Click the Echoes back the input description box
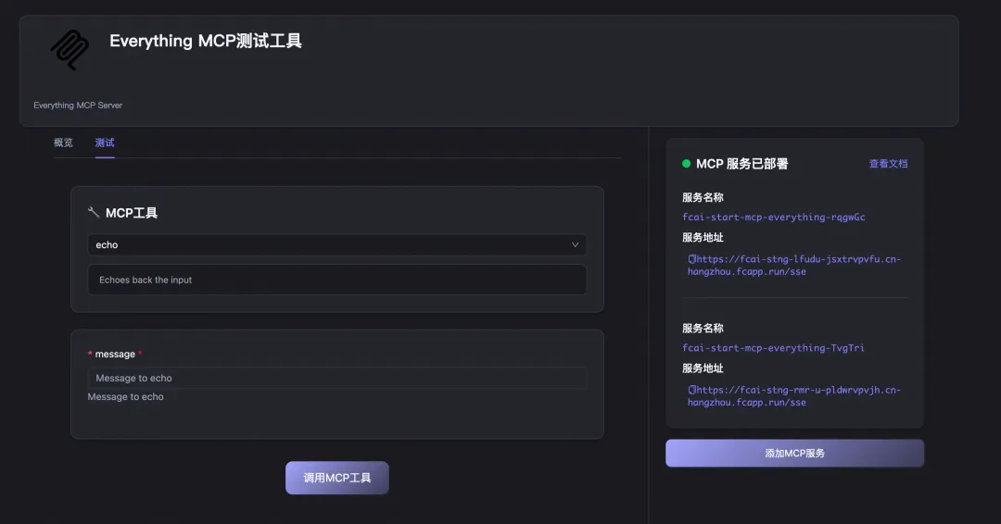The height and width of the screenshot is (524, 1001). pos(337,280)
